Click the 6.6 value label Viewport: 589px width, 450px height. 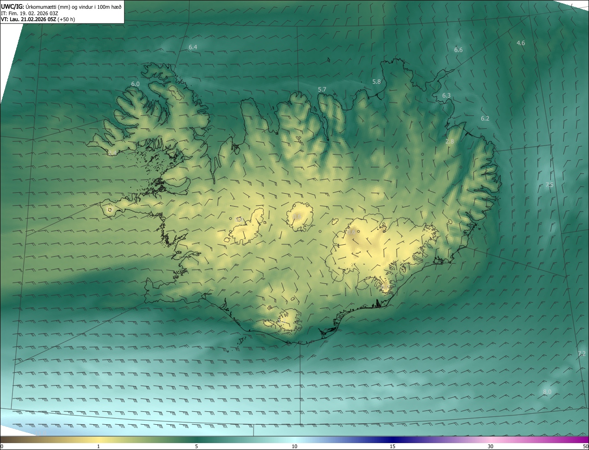click(458, 50)
